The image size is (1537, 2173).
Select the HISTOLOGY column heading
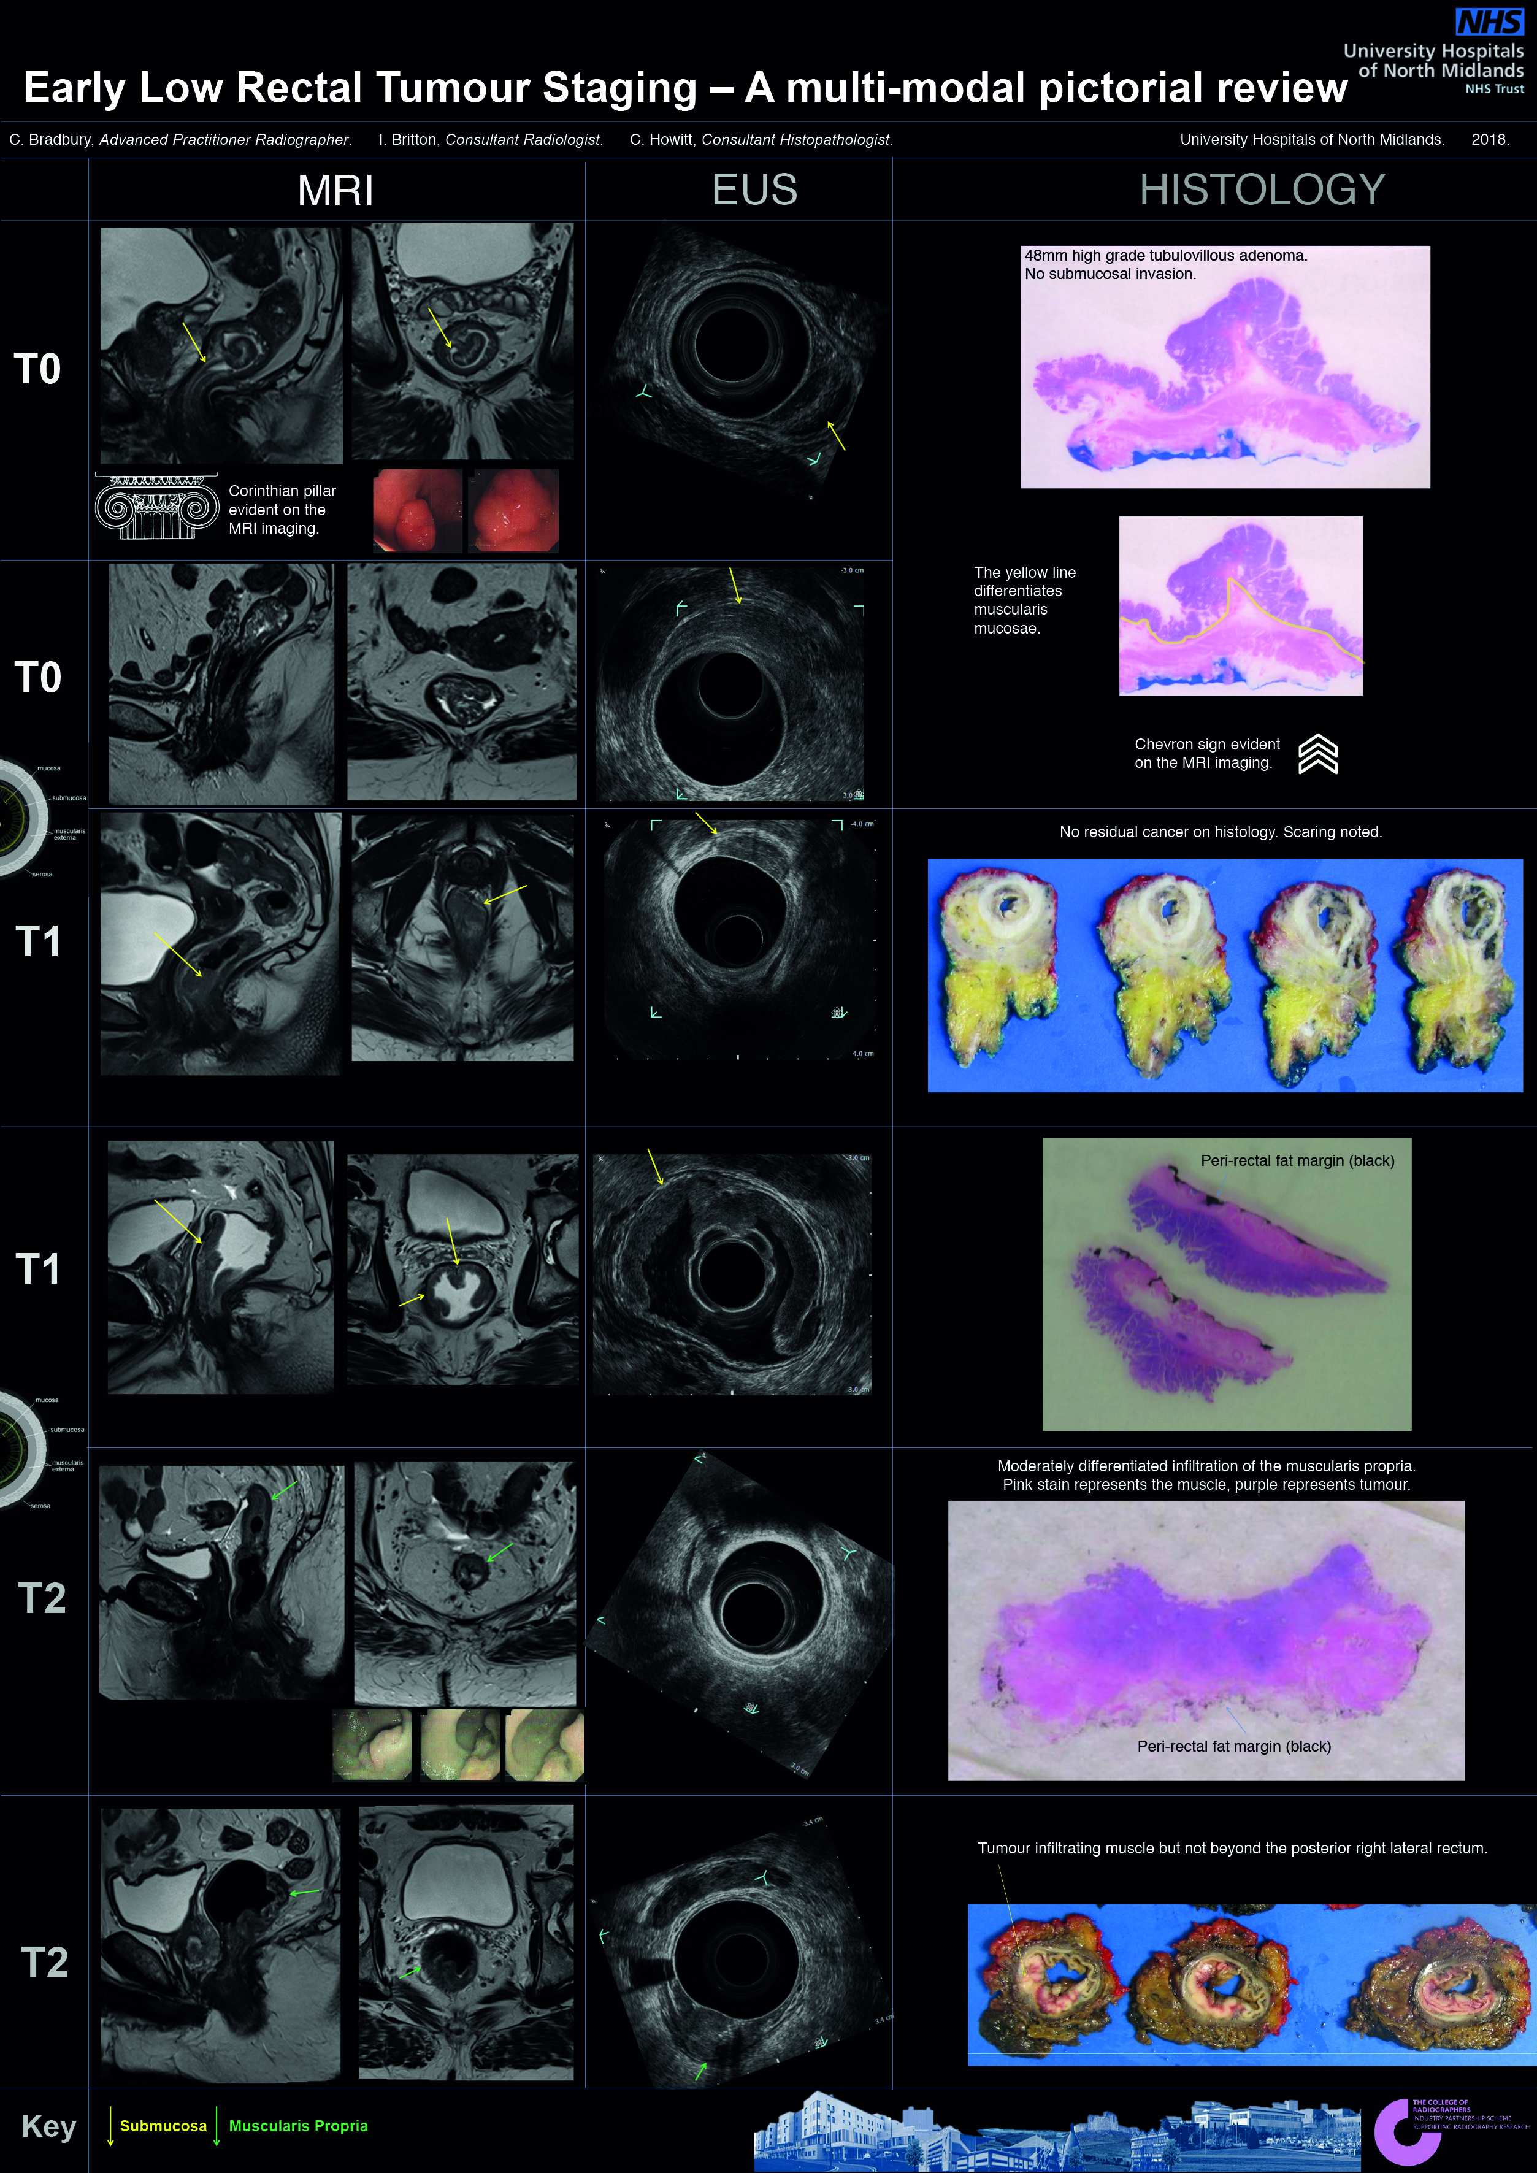click(1262, 190)
